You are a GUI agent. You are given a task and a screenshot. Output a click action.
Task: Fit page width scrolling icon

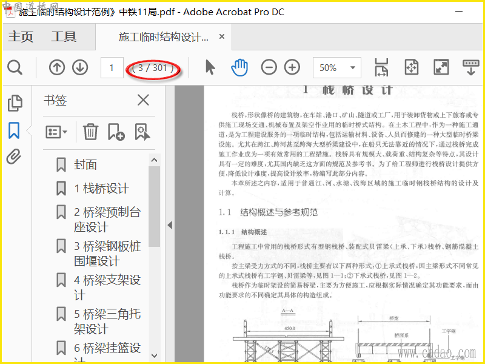click(x=381, y=67)
